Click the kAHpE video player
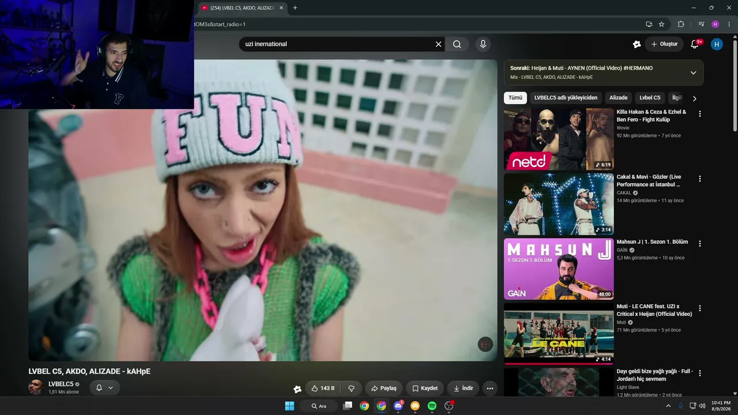The height and width of the screenshot is (415, 738). click(x=263, y=210)
